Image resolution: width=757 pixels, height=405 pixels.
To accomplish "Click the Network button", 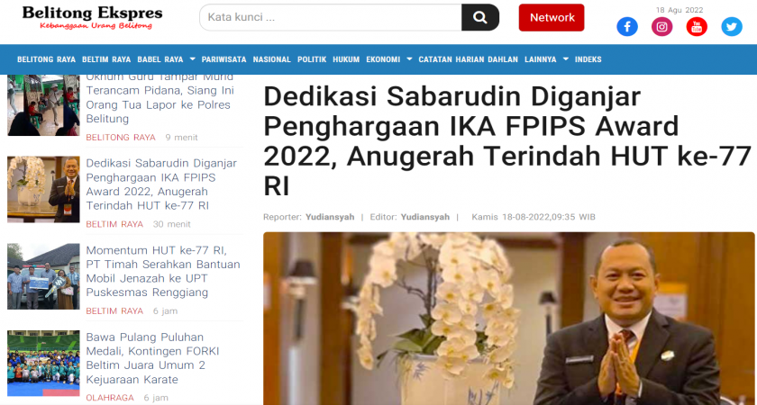I will 552,17.
